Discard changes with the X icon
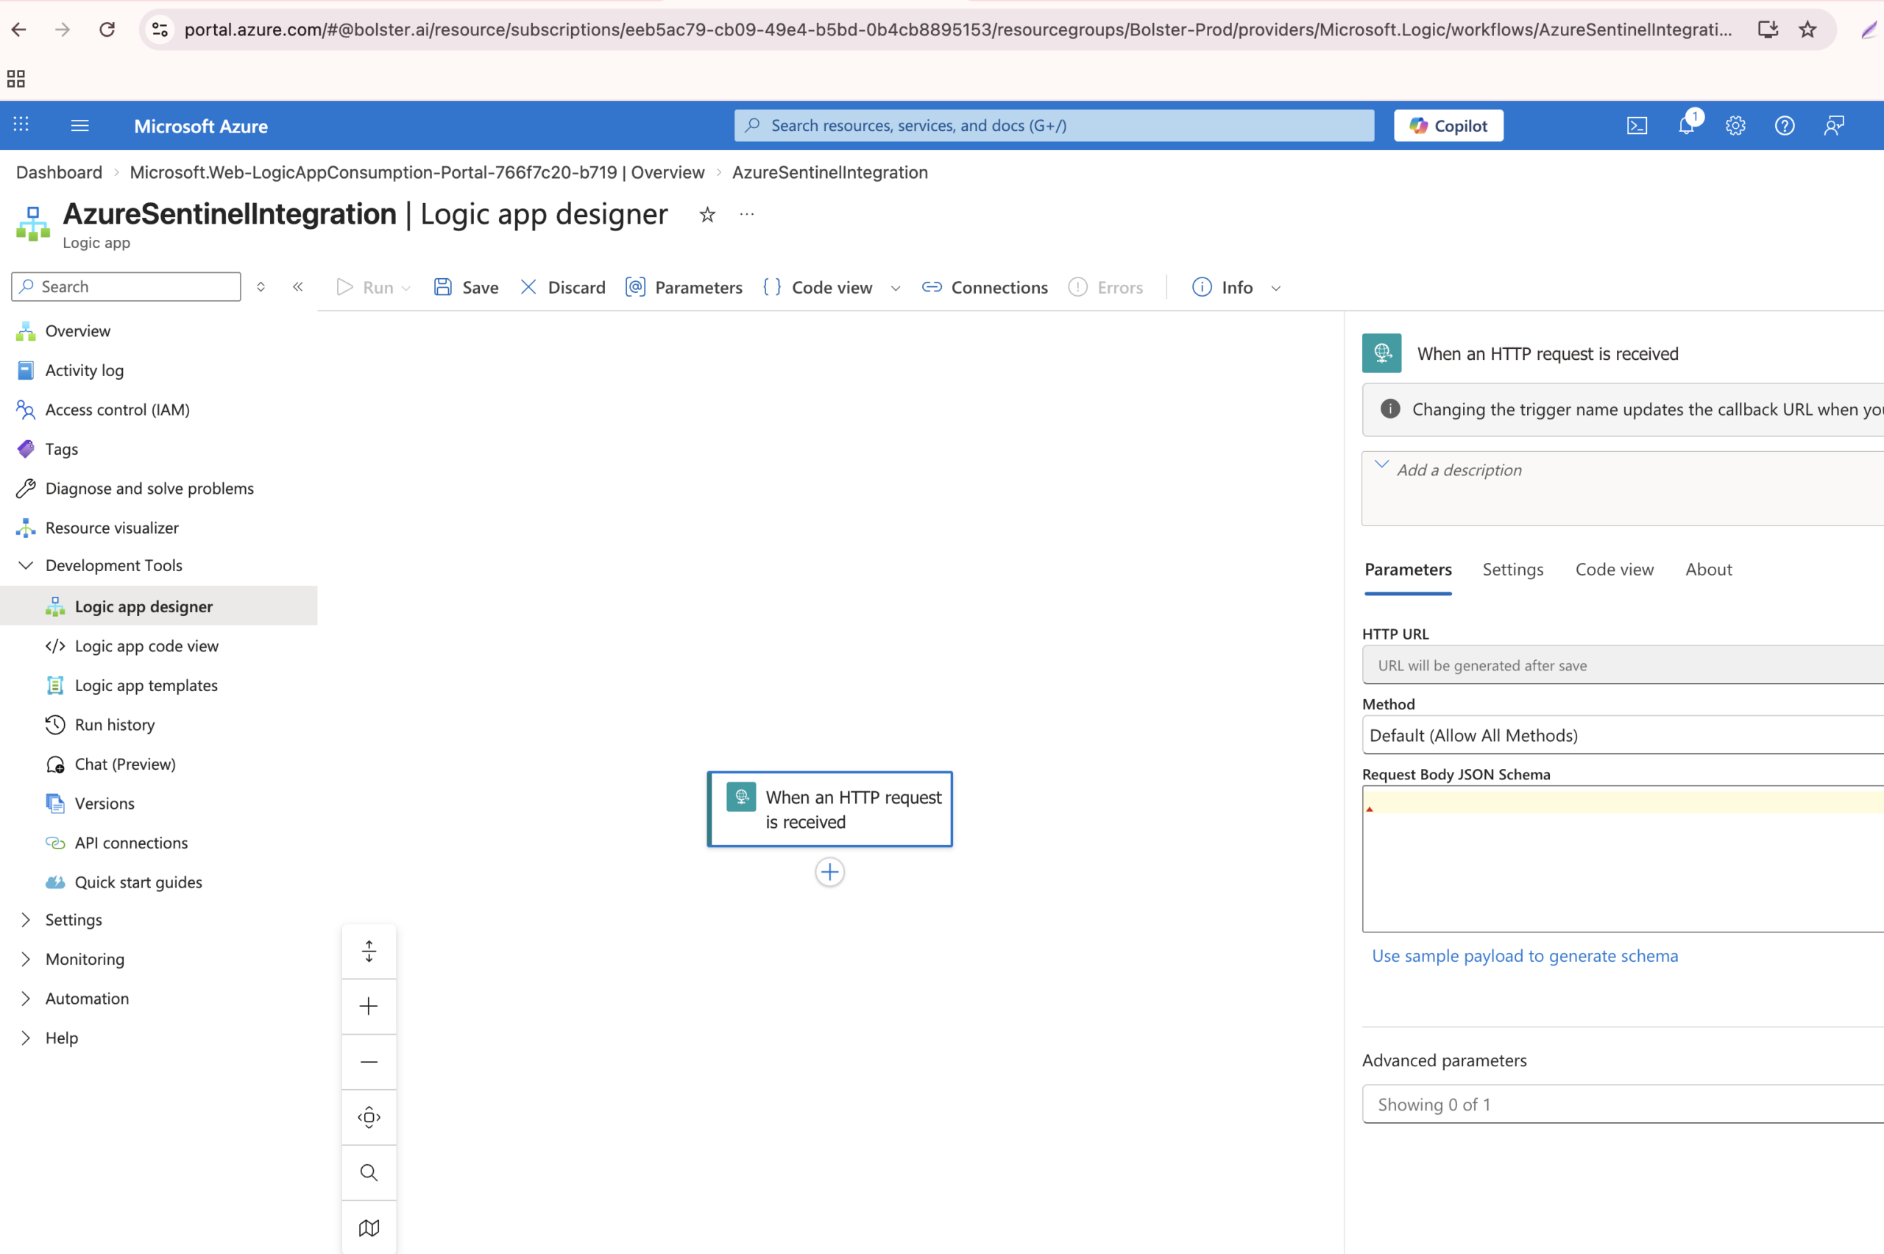The height and width of the screenshot is (1254, 1884). click(528, 287)
